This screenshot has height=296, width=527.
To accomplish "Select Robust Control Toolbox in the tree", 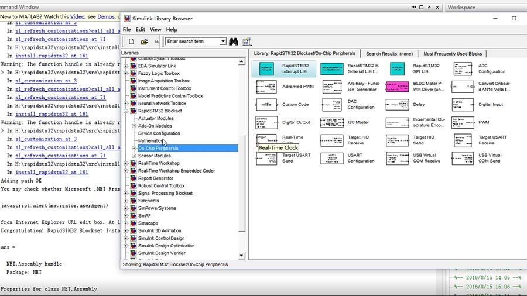I will [x=162, y=185].
